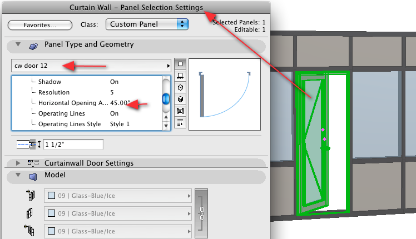
Task: Open the cw door 12 panel type menu
Action: 91,66
